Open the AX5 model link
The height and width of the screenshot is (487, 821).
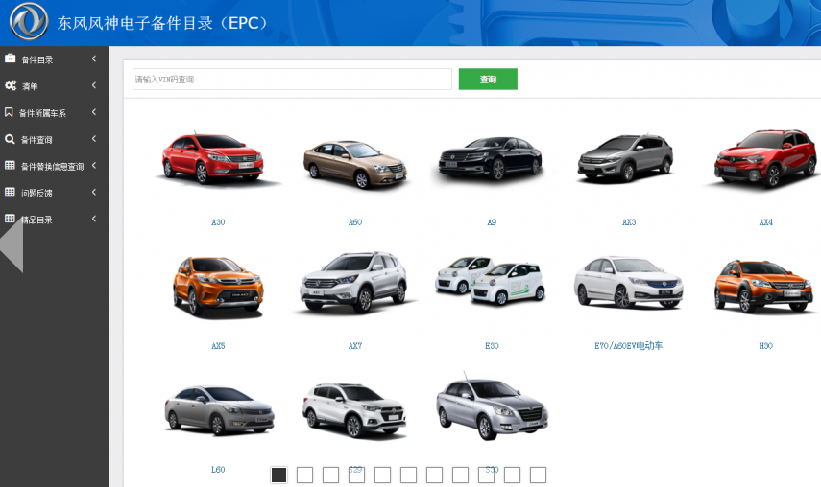point(218,345)
